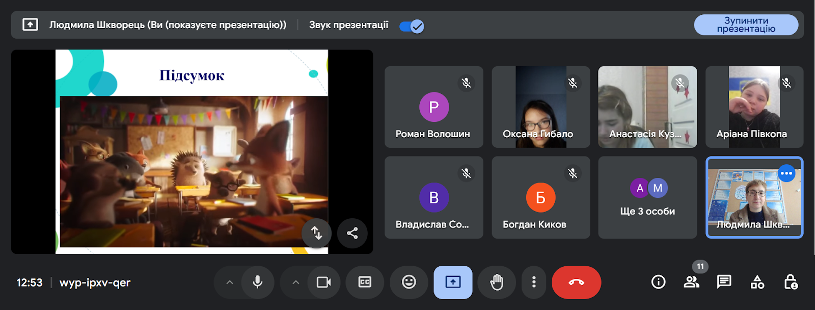Click Людмила Шкв self-view video tile
Viewport: 815px width, 310px height.
754,197
